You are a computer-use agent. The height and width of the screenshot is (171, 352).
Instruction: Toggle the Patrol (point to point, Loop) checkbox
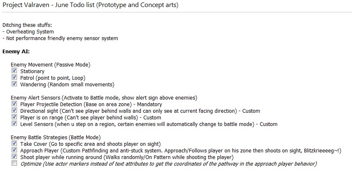(x=15, y=78)
